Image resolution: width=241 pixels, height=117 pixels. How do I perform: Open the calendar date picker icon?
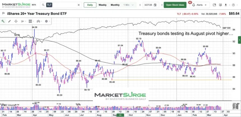(155, 5)
